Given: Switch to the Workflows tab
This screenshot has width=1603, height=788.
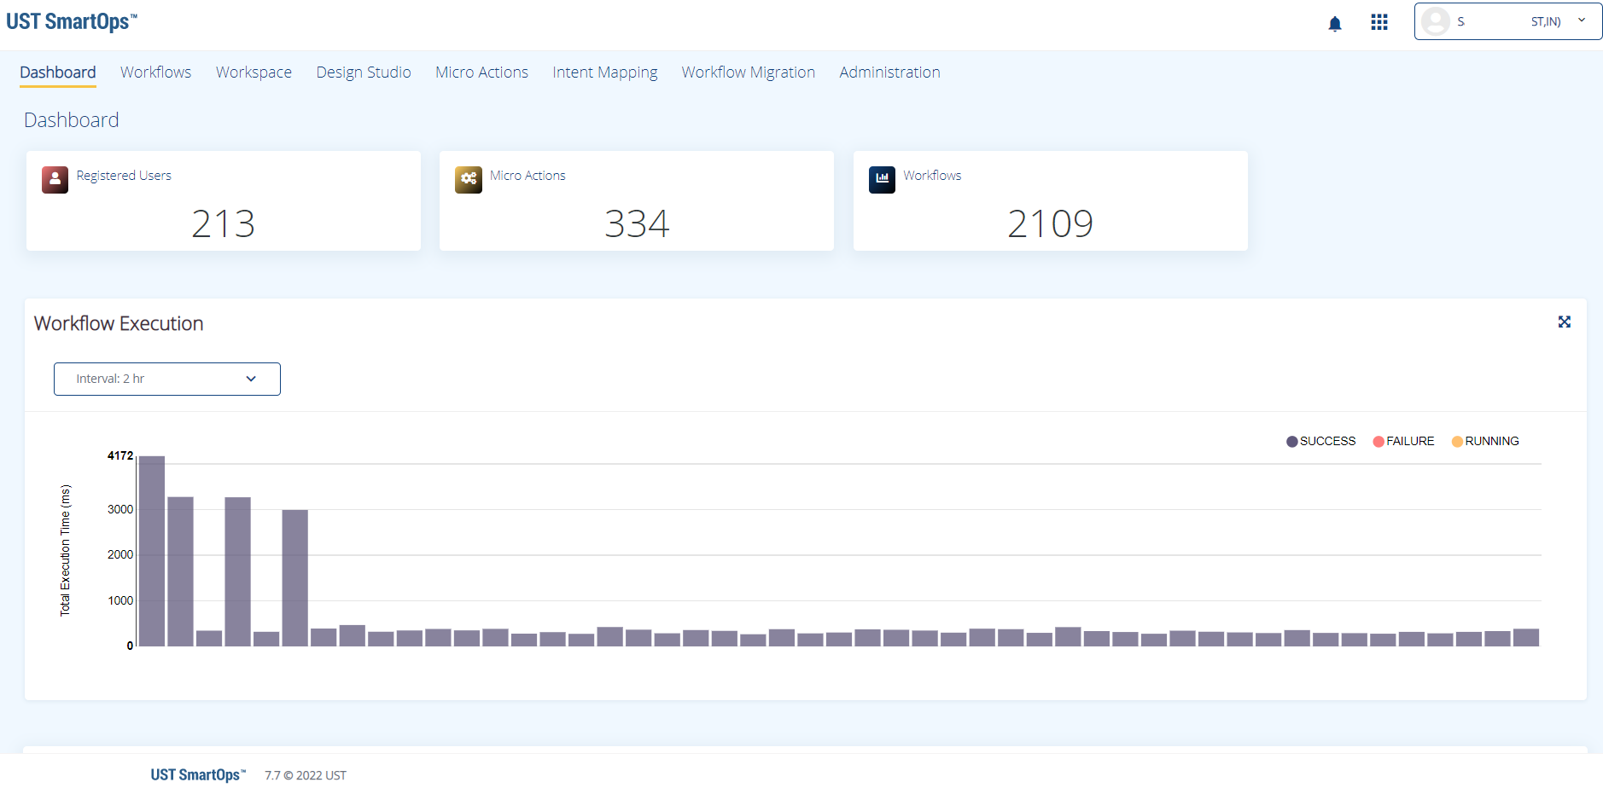Looking at the screenshot, I should coord(155,72).
